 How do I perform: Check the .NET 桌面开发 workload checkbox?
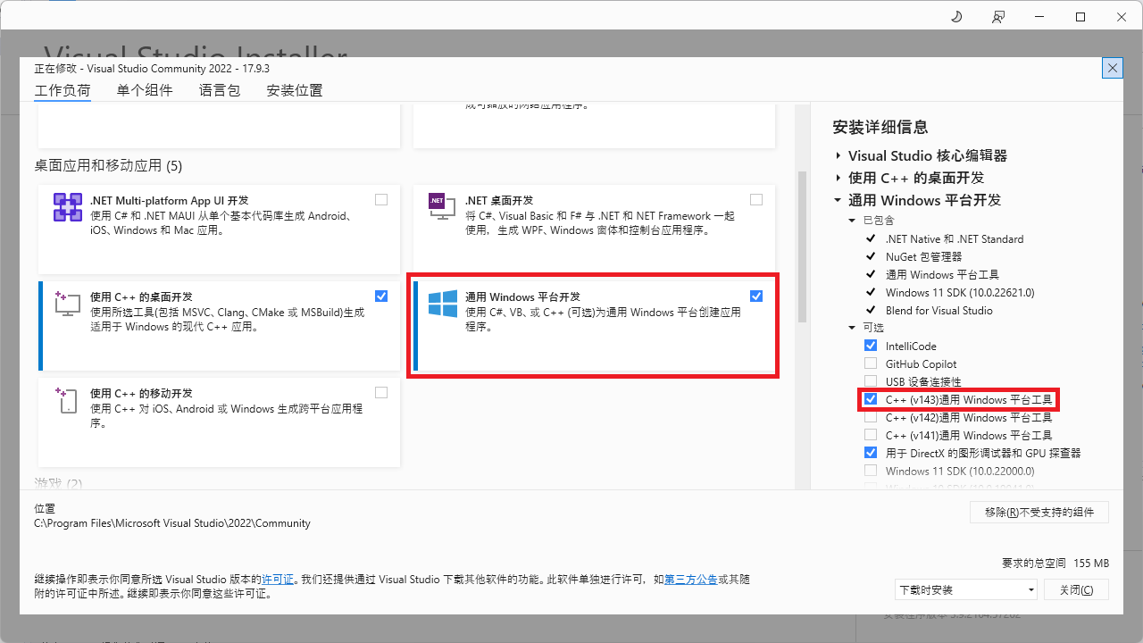coord(756,200)
